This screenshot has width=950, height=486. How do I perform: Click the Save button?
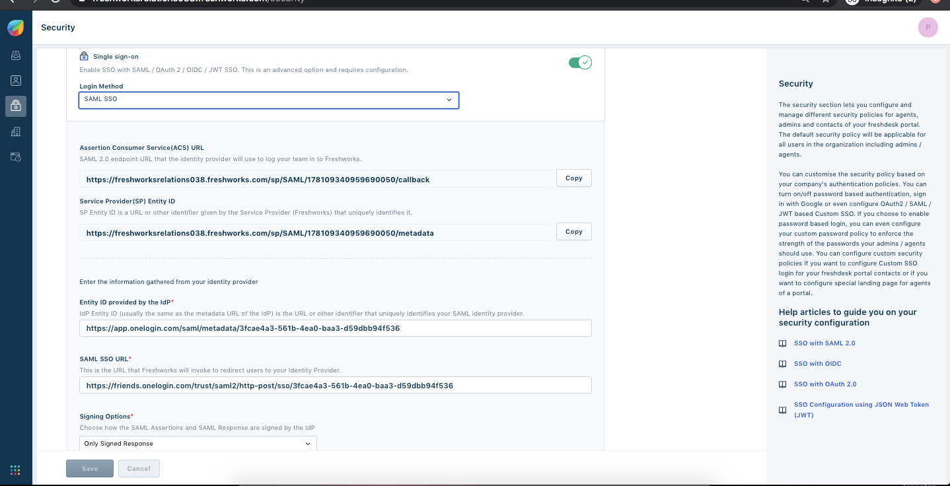[x=90, y=469]
